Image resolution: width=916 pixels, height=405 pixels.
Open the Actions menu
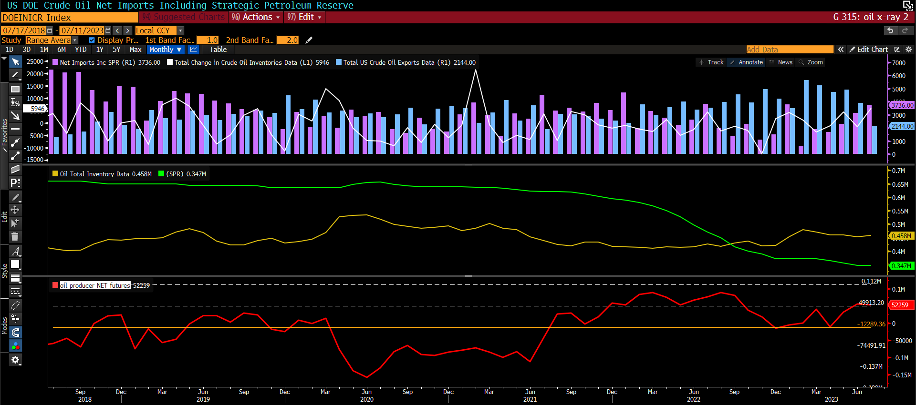click(256, 17)
